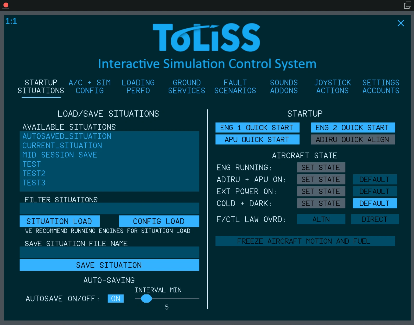The height and width of the screenshot is (325, 414).
Task: Toggle the Autosave ON button
Action: click(x=116, y=298)
